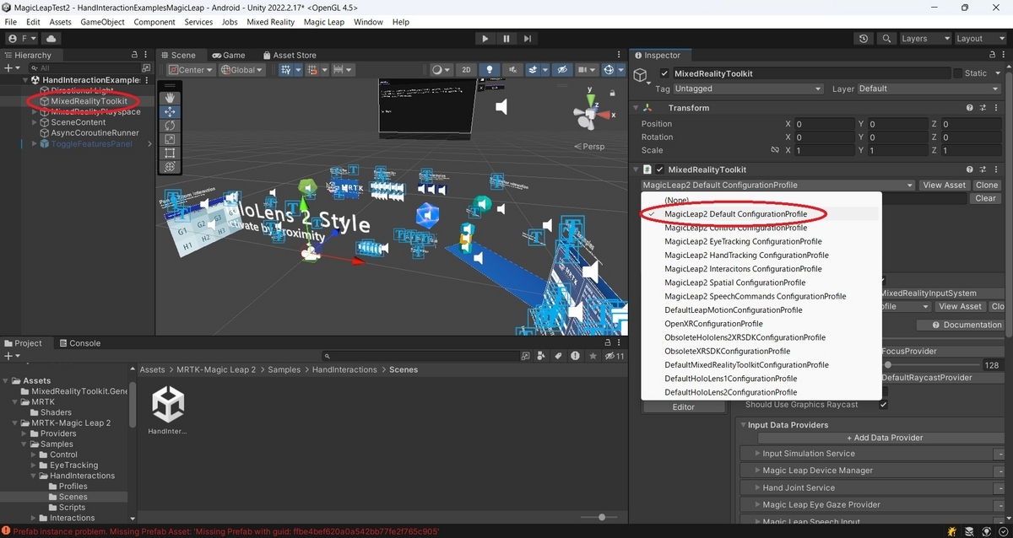Open the scene file HandInter... thumbnail
Screen dimensions: 1013x538
(x=169, y=406)
